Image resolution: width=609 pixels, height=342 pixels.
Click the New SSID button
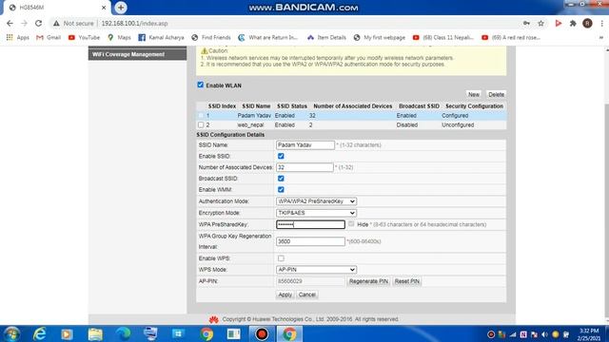(474, 94)
